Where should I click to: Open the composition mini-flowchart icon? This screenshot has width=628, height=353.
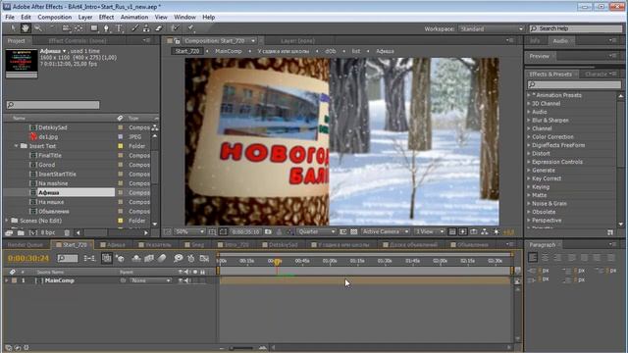tap(89, 259)
